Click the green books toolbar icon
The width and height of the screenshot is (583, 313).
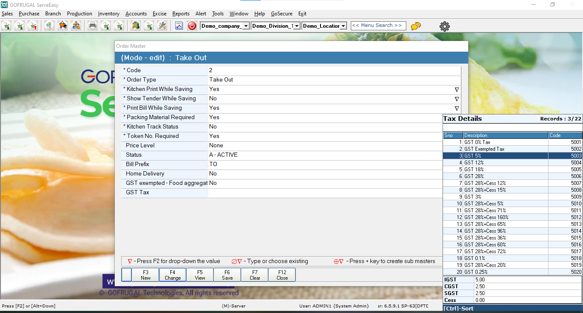pyautogui.click(x=136, y=26)
